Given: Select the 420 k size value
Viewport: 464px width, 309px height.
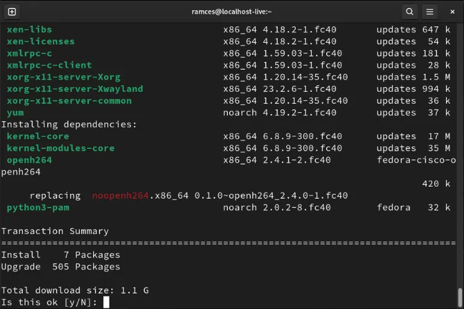Looking at the screenshot, I should pyautogui.click(x=436, y=184).
